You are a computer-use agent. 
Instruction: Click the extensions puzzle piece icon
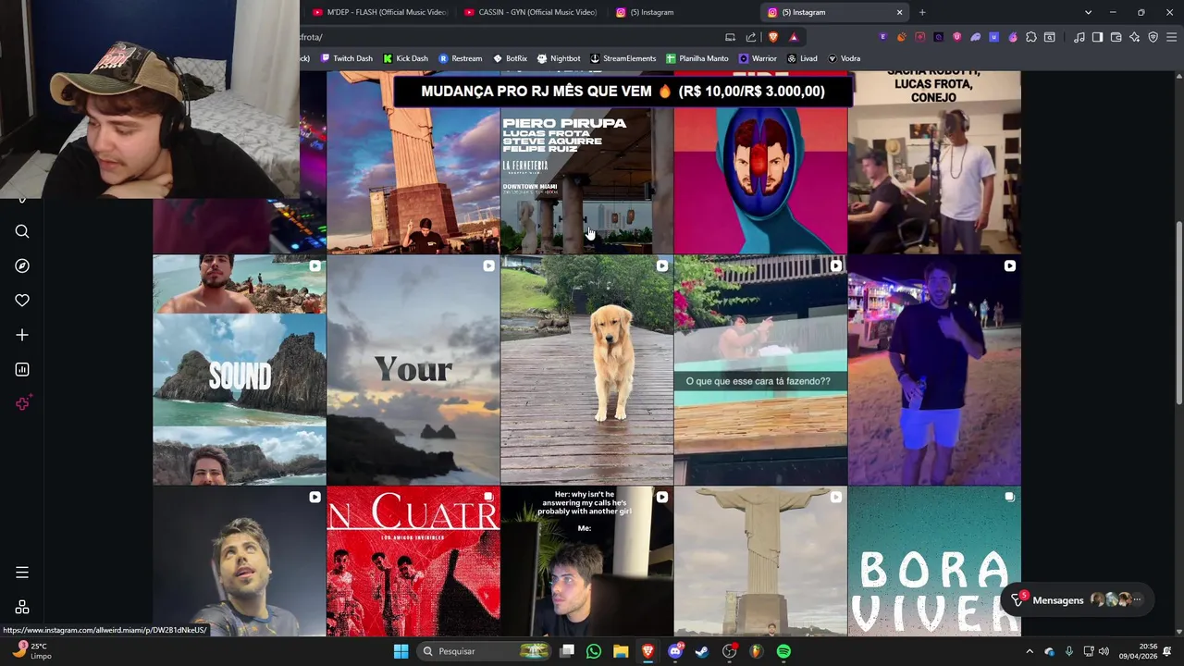point(1031,37)
